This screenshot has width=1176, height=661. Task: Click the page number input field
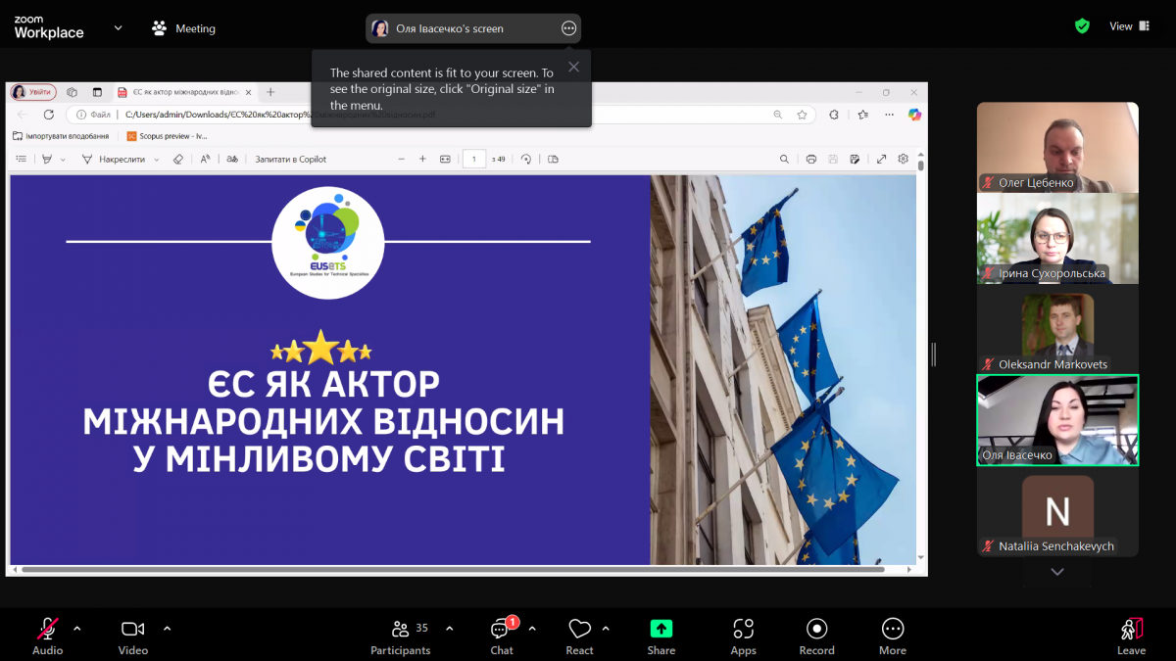474,159
